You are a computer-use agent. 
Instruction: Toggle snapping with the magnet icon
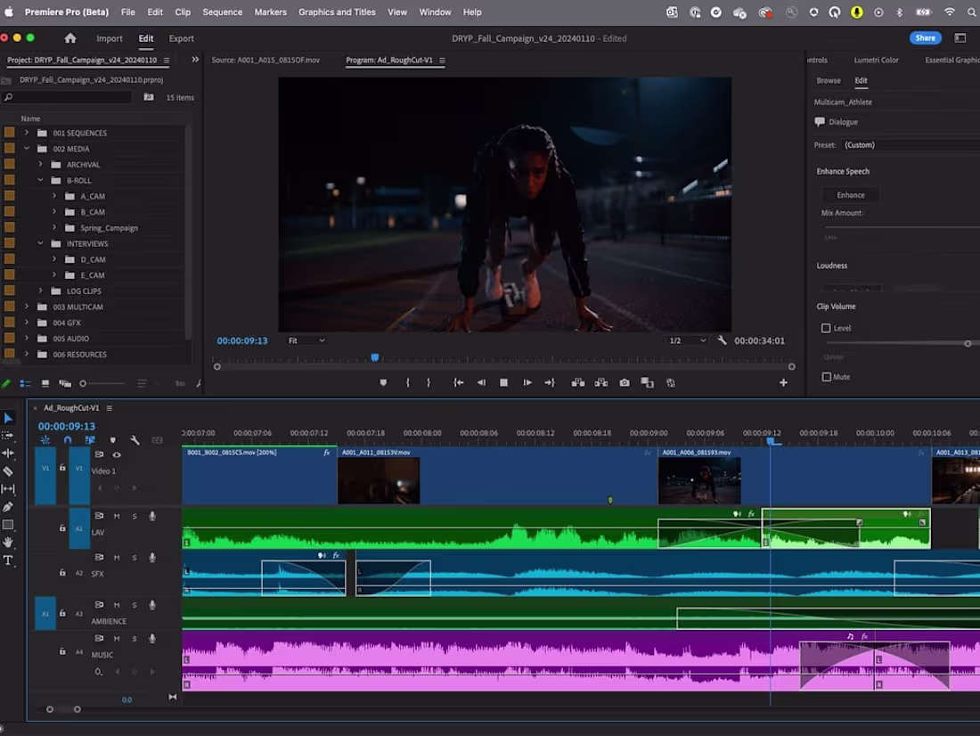(68, 439)
